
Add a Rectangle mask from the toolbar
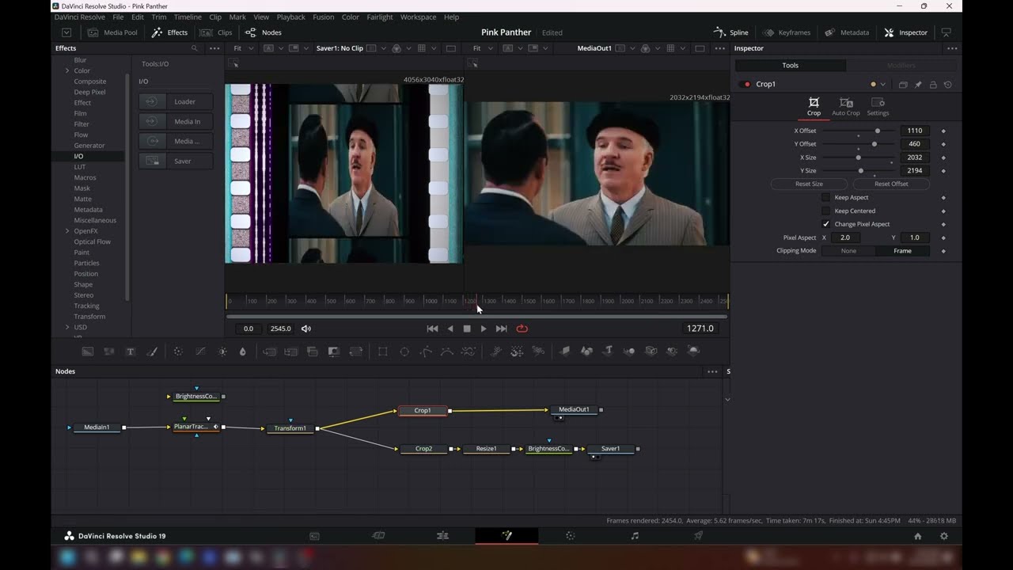coord(383,351)
